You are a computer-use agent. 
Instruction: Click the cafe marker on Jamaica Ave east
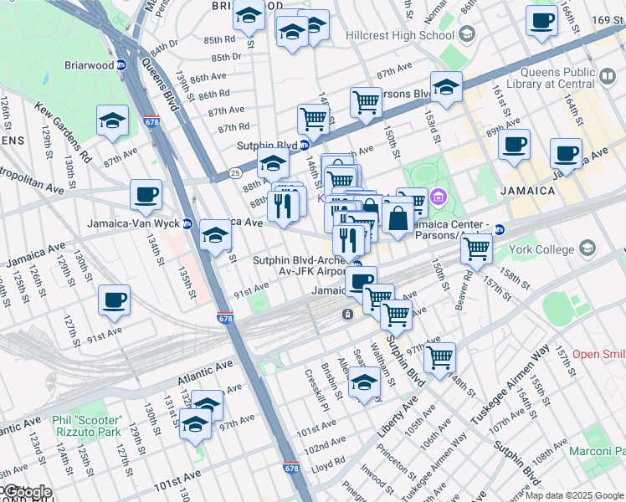pyautogui.click(x=566, y=156)
